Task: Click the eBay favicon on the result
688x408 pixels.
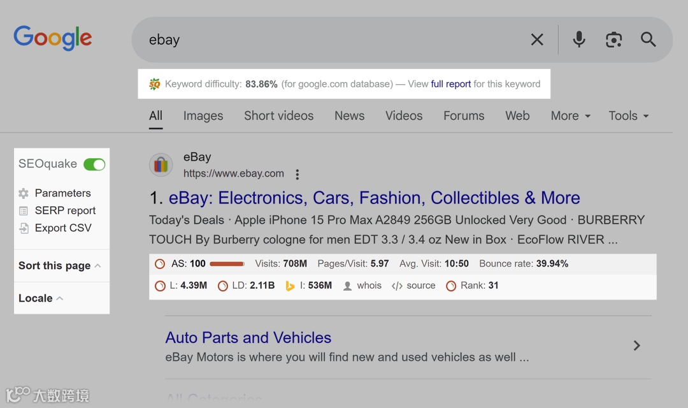Action: point(161,164)
